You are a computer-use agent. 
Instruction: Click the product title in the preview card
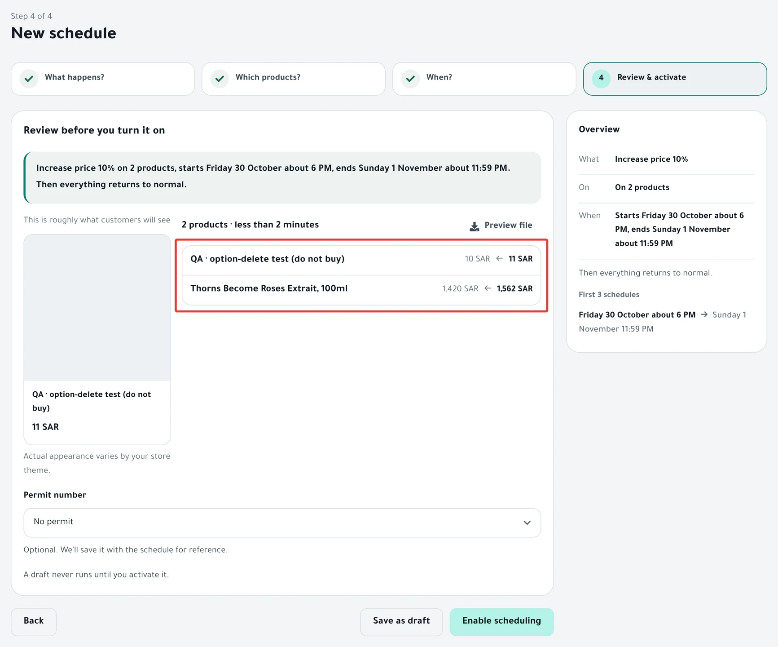(92, 401)
